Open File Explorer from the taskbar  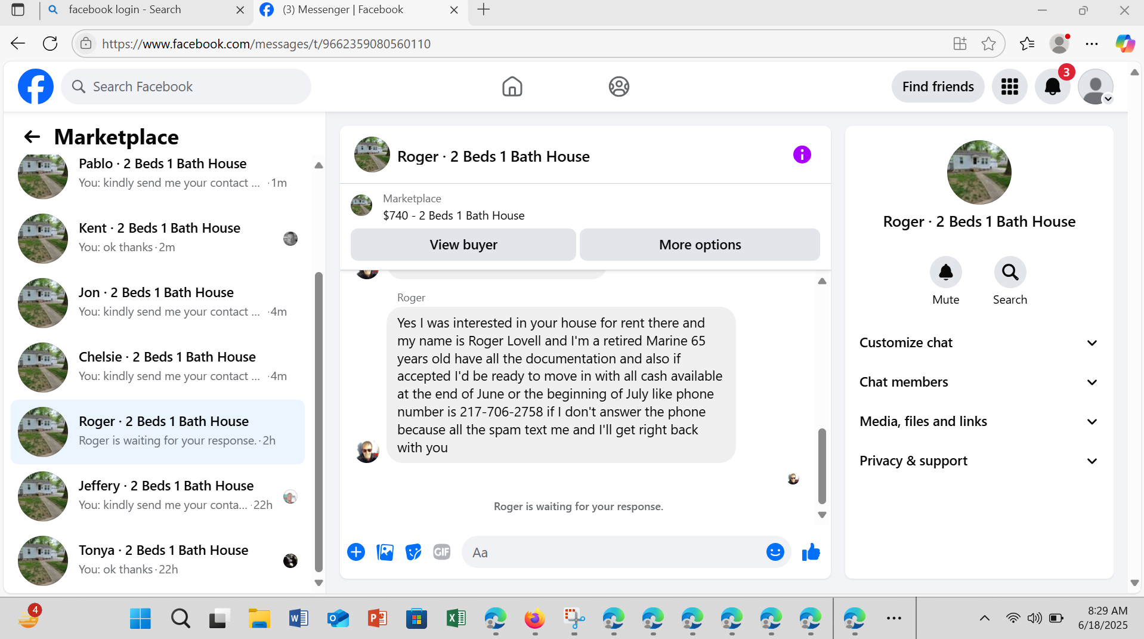click(259, 619)
